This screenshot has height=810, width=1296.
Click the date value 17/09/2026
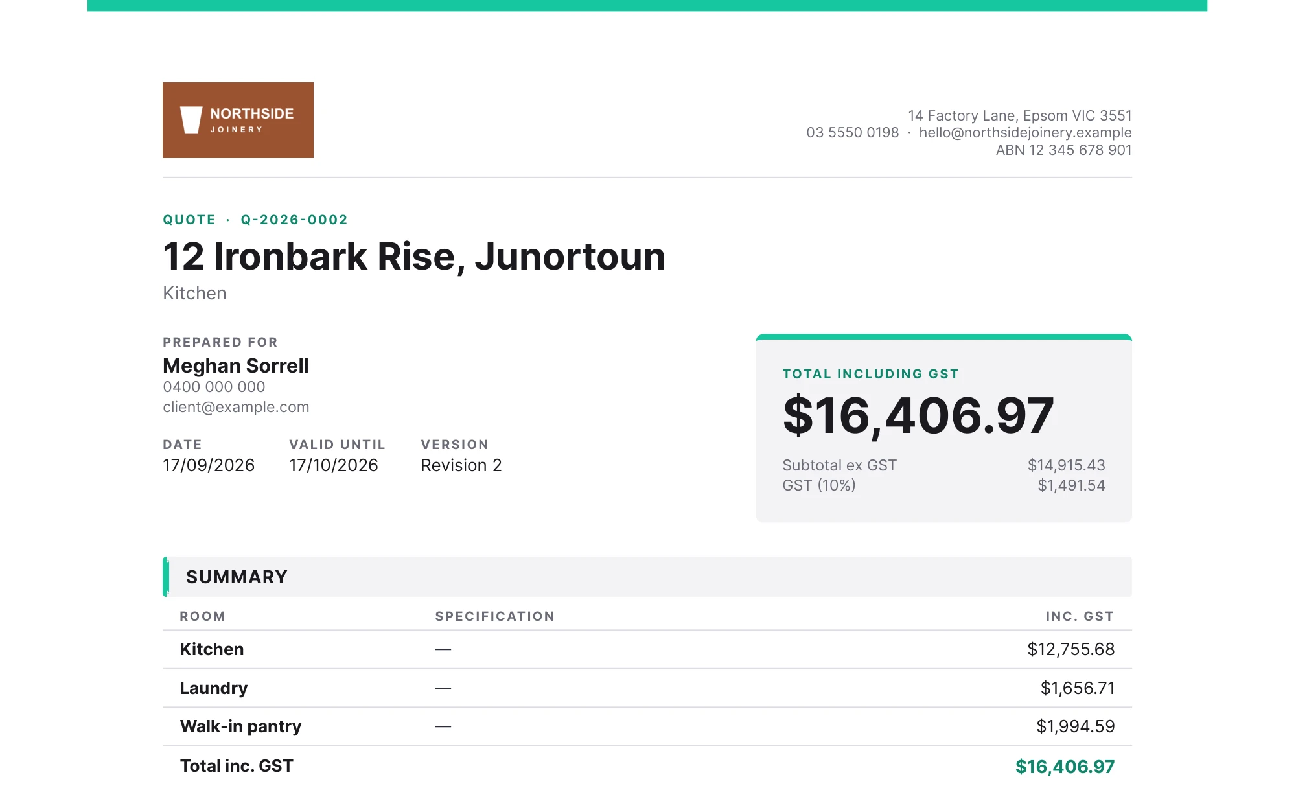(x=209, y=465)
